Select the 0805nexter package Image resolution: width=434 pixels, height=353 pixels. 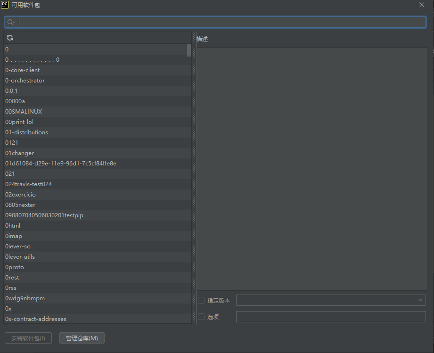98,205
